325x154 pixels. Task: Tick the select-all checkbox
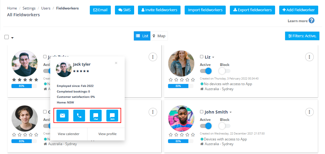[6, 37]
